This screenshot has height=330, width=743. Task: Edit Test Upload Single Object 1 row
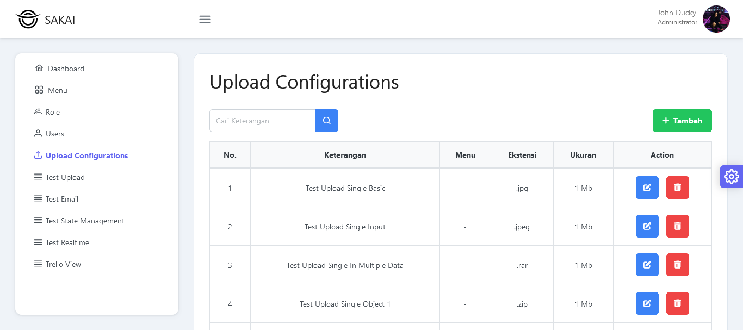(647, 303)
